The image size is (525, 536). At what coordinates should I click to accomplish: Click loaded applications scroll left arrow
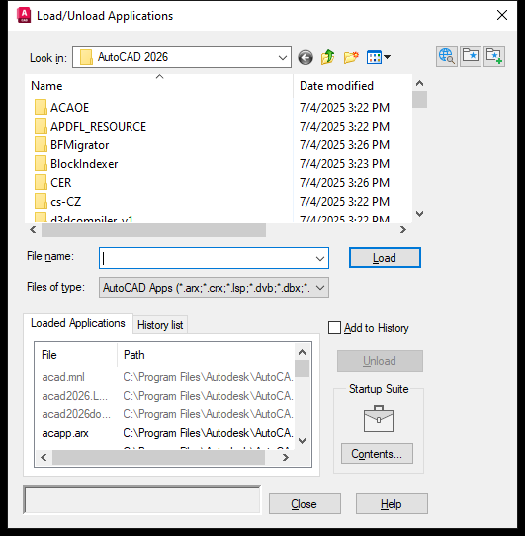(44, 457)
